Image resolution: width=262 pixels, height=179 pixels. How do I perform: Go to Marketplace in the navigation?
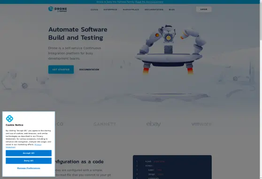coord(131,10)
